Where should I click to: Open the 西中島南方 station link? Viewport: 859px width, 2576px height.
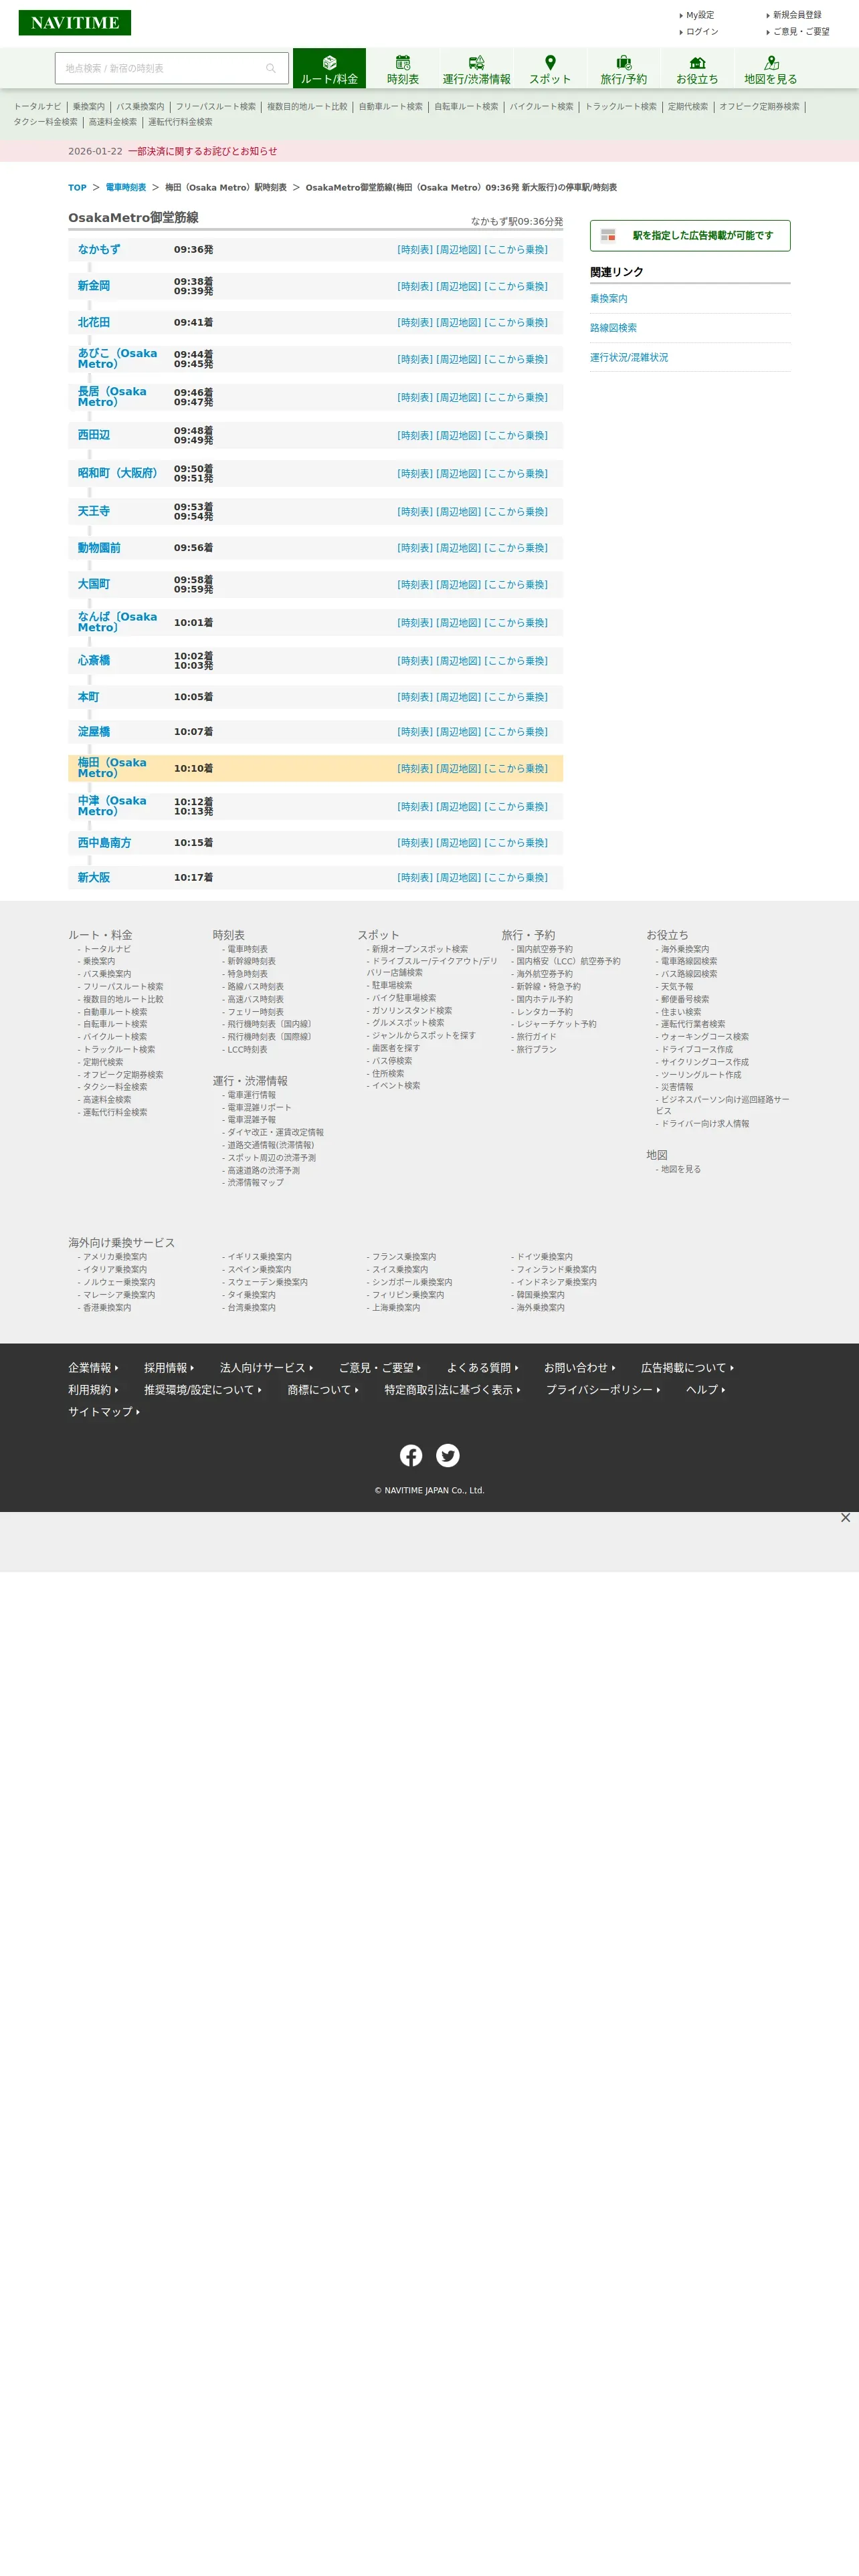click(x=104, y=843)
